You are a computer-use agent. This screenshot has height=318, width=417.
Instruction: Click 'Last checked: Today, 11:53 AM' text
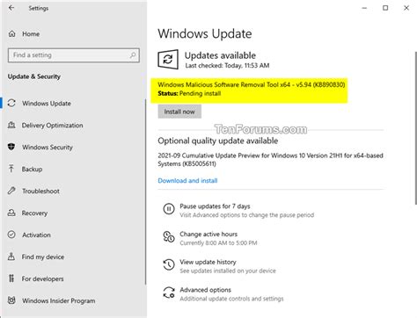point(227,66)
